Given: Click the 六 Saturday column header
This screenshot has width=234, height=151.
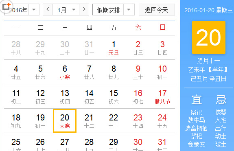Looking at the screenshot, I should [138, 28].
